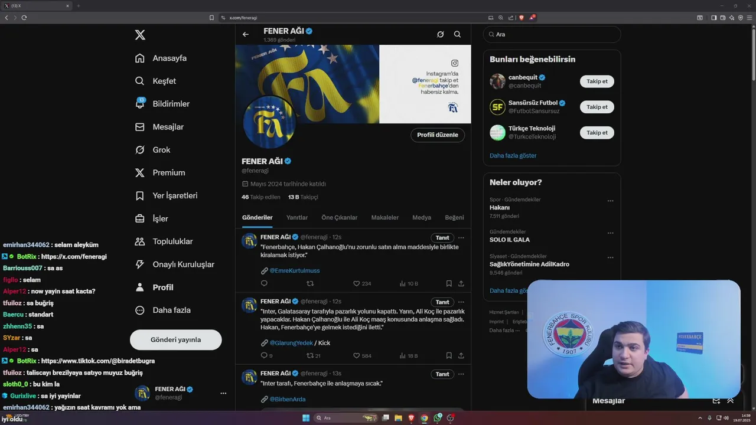Follow Sansürsüz Futbol with Takip et

click(x=597, y=107)
